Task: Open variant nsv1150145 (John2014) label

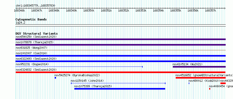Action: pos(87,81)
